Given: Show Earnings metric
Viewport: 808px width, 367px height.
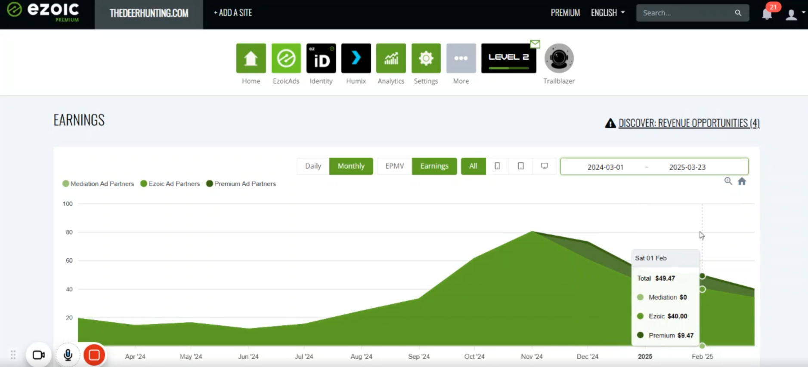Looking at the screenshot, I should point(434,166).
